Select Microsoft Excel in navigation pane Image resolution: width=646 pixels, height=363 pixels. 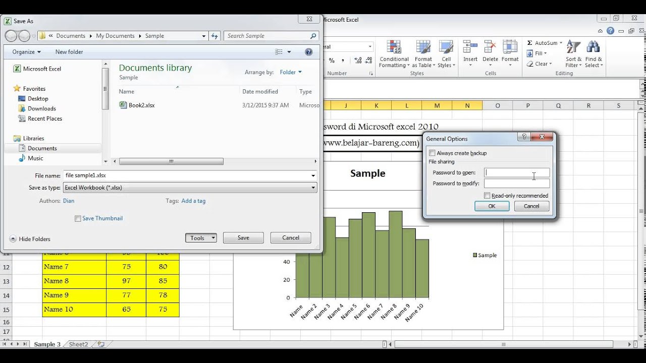point(42,69)
